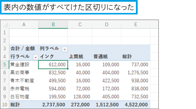Screen dimensions: 196x109
Task: Click cell with value 72,000
Action: coord(80,89)
